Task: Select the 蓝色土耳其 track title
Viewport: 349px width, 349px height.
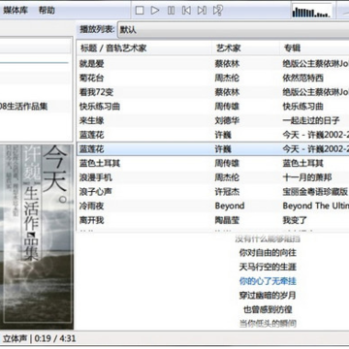Action: tap(100, 164)
